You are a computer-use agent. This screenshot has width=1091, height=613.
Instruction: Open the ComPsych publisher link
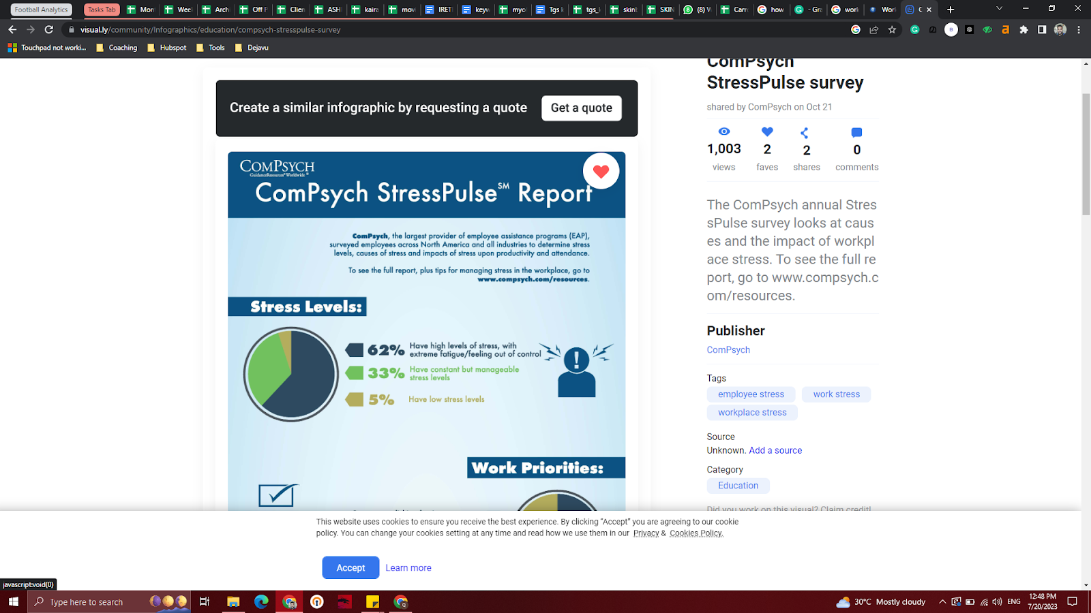click(728, 349)
